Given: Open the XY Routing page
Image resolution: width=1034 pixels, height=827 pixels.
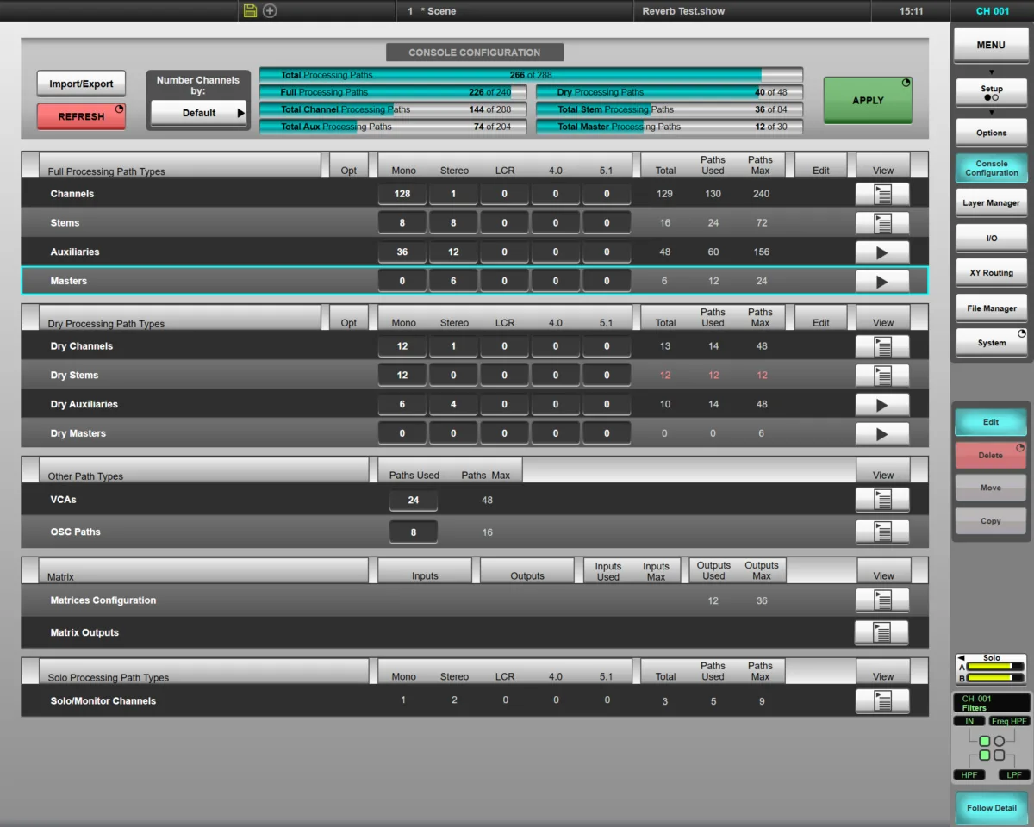Looking at the screenshot, I should click(x=991, y=273).
